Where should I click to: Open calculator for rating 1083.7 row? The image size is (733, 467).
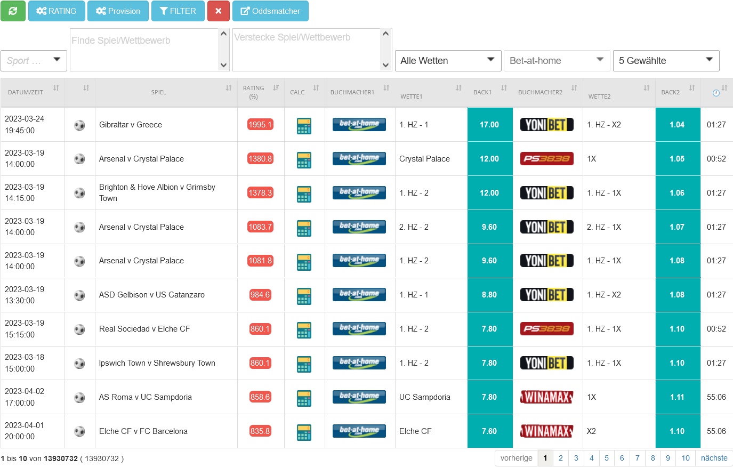(304, 228)
